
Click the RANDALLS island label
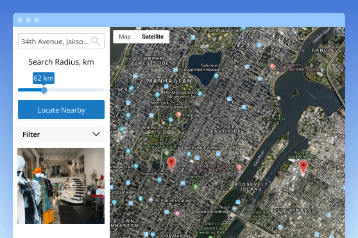click(x=327, y=50)
